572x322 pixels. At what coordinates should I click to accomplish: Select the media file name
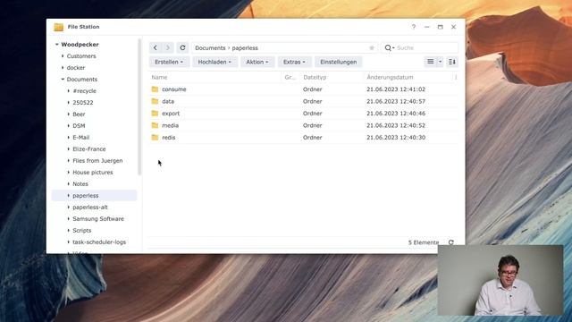coord(171,125)
